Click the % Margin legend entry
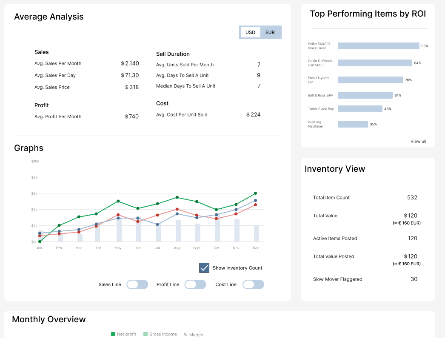The width and height of the screenshot is (445, 338). pos(193,335)
